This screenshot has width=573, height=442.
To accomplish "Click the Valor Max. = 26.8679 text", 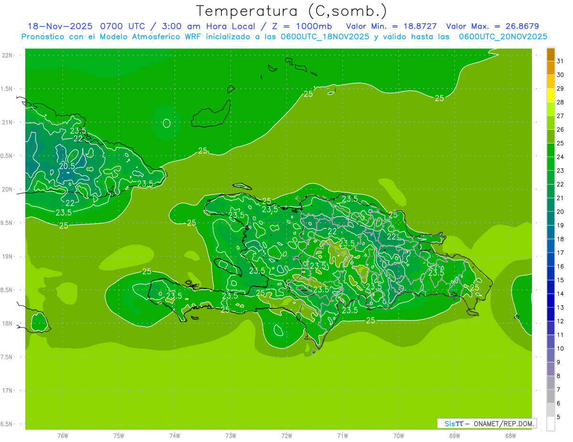I will [492, 26].
